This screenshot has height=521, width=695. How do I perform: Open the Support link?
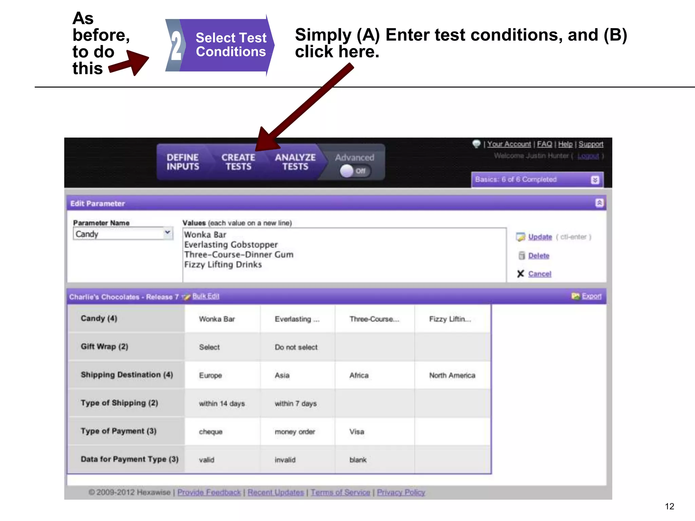coord(591,144)
